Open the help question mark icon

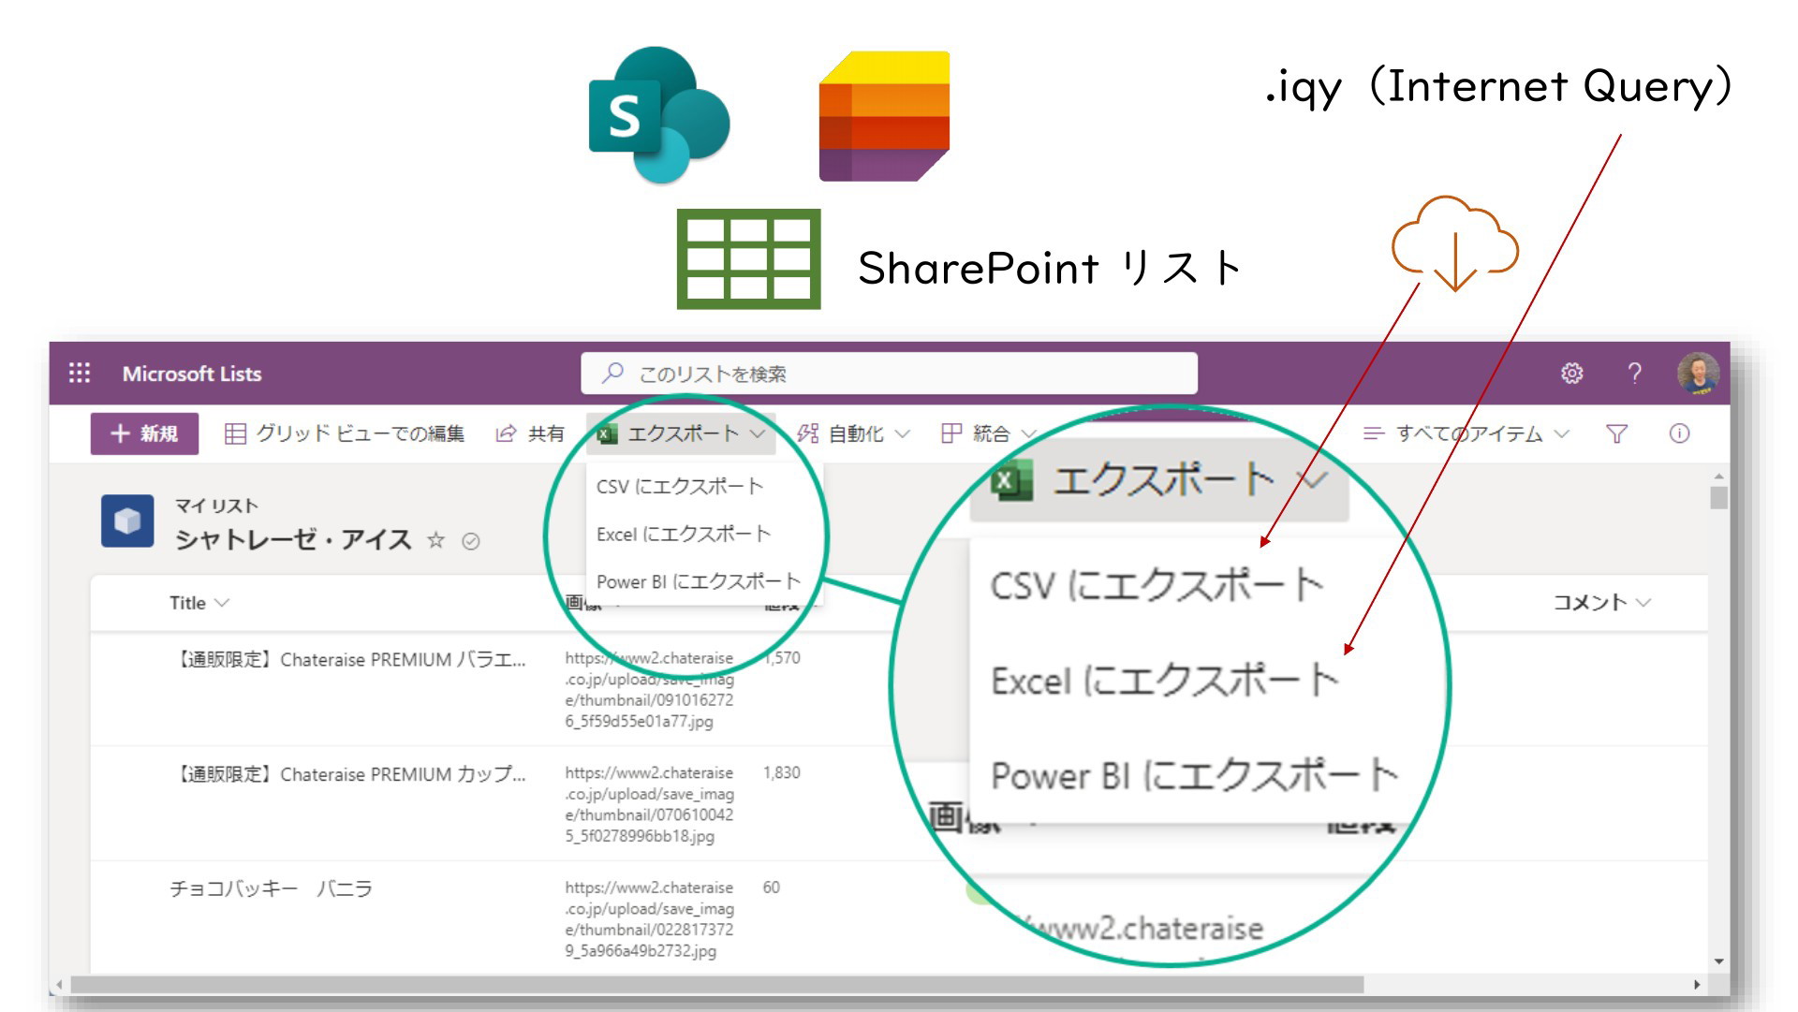[x=1634, y=374]
